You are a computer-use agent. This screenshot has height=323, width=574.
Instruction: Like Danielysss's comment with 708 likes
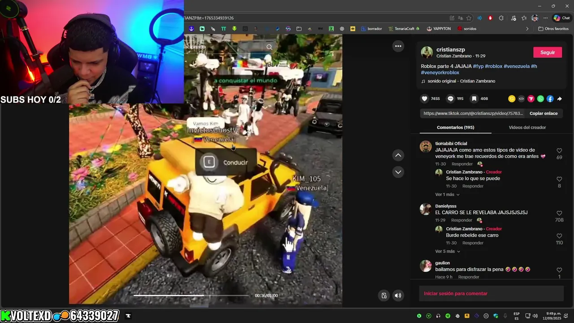559,213
